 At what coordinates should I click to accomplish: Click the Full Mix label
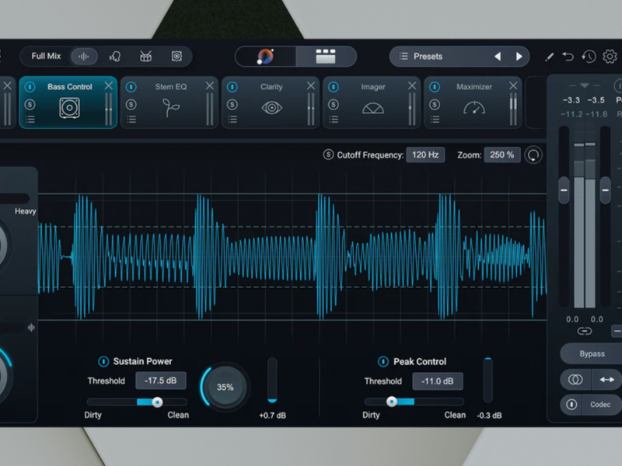46,56
